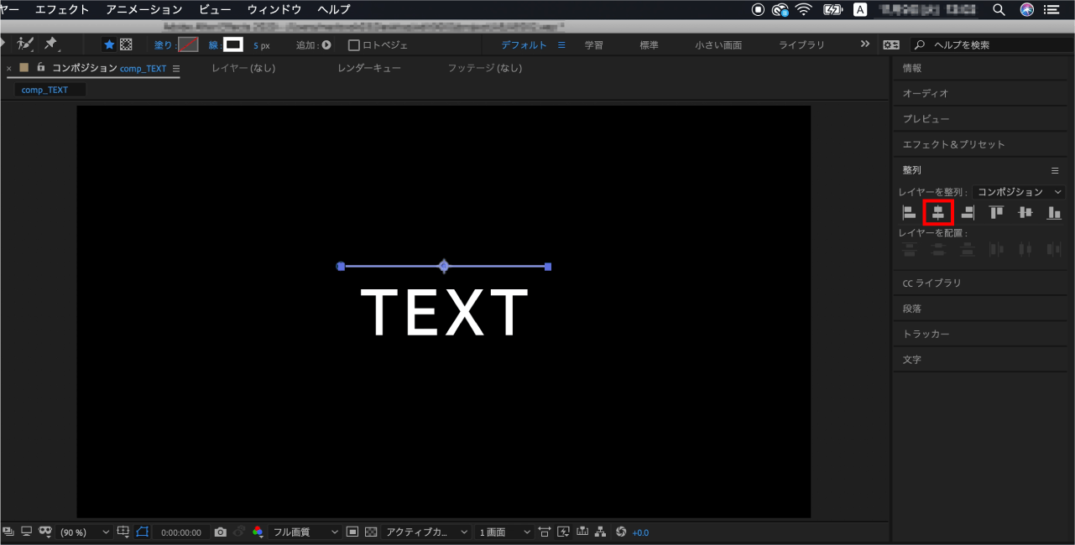This screenshot has width=1075, height=545.
Task: Take a snapshot with the camera icon
Action: pyautogui.click(x=220, y=532)
